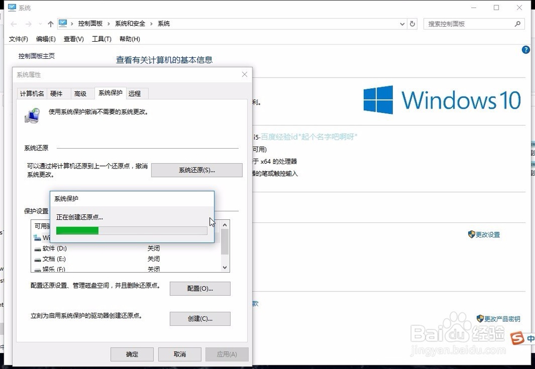Click the back navigation arrow

13,24
